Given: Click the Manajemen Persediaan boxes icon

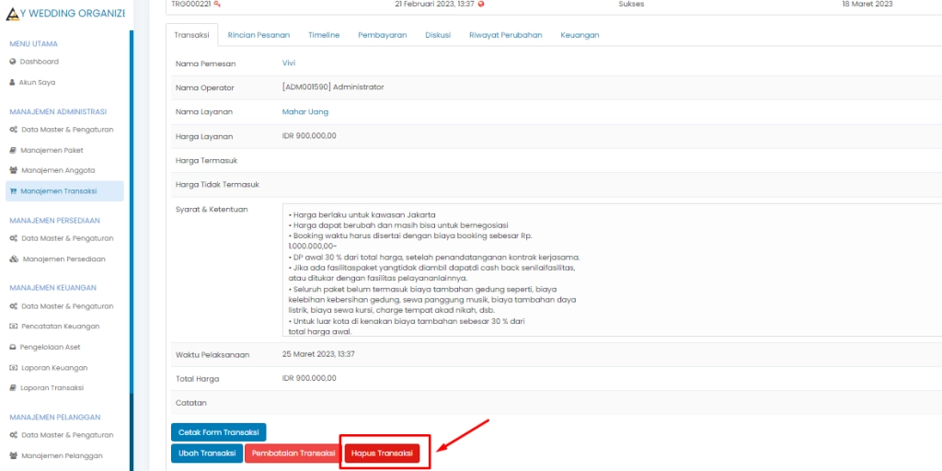Looking at the screenshot, I should pyautogui.click(x=13, y=259).
